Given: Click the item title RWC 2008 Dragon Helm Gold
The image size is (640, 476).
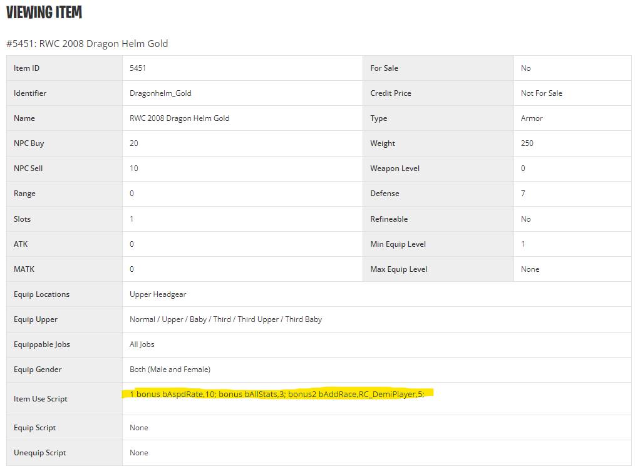Looking at the screenshot, I should (x=87, y=44).
